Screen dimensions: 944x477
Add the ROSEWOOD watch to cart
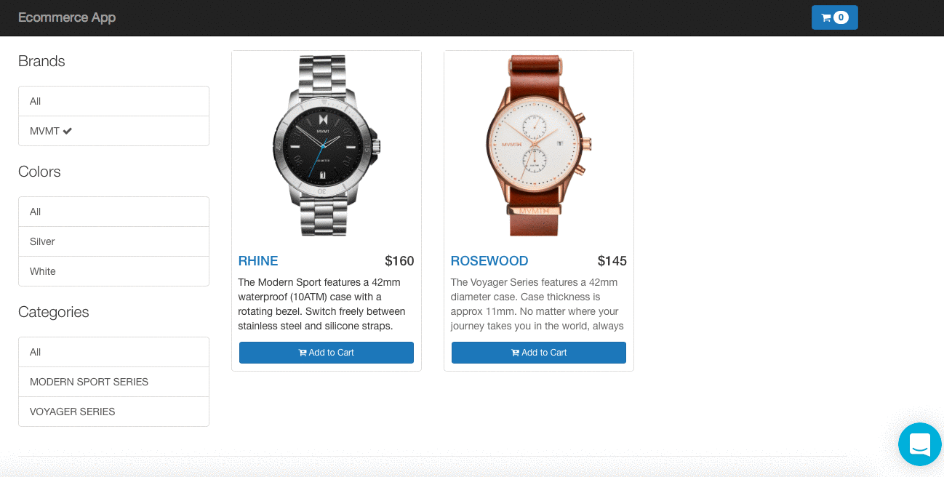[539, 353]
